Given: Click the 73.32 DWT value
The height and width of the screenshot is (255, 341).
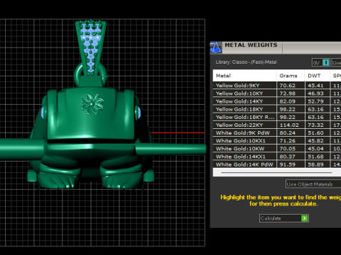Looking at the screenshot, I should pos(315,125).
